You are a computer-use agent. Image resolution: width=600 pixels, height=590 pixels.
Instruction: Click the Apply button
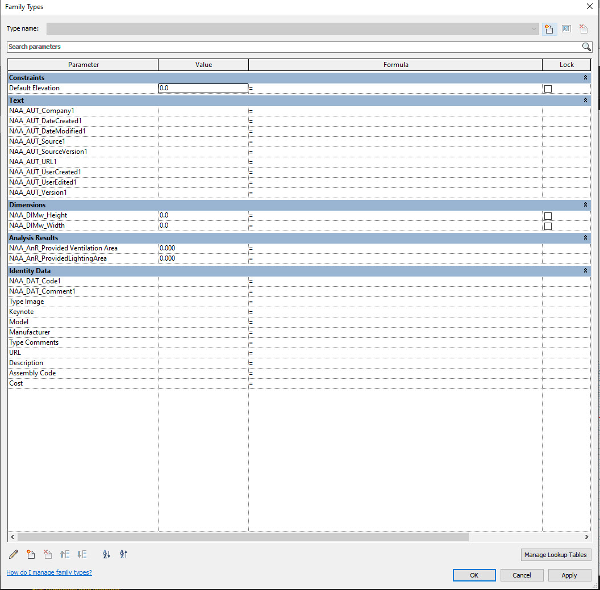coord(569,575)
